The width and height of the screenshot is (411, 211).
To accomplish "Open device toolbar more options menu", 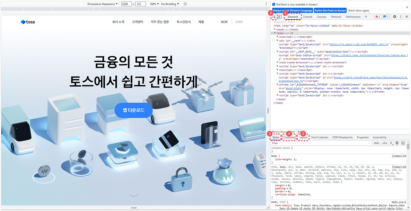I will click(x=266, y=4).
